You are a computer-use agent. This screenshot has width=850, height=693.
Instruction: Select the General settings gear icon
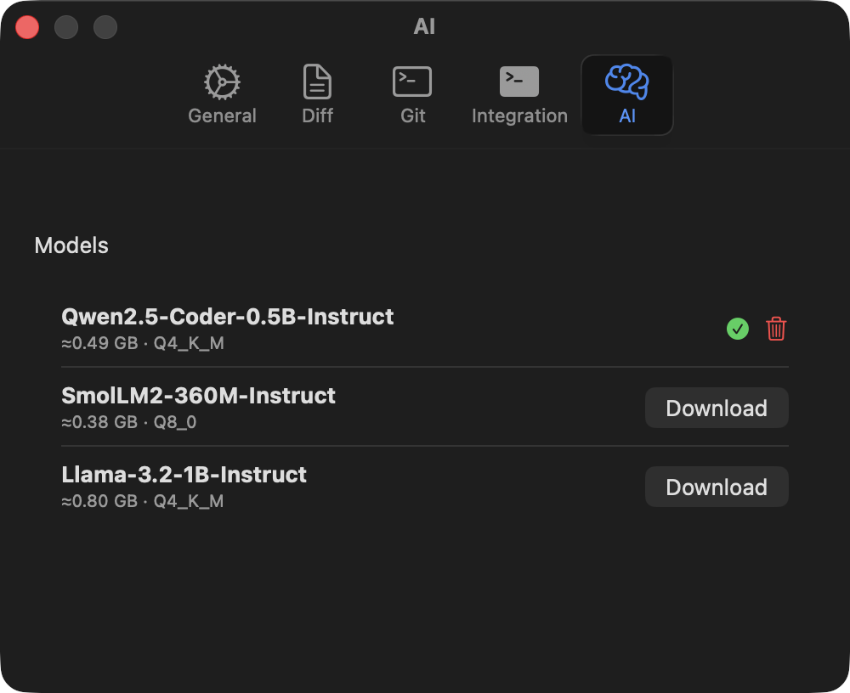coord(222,82)
